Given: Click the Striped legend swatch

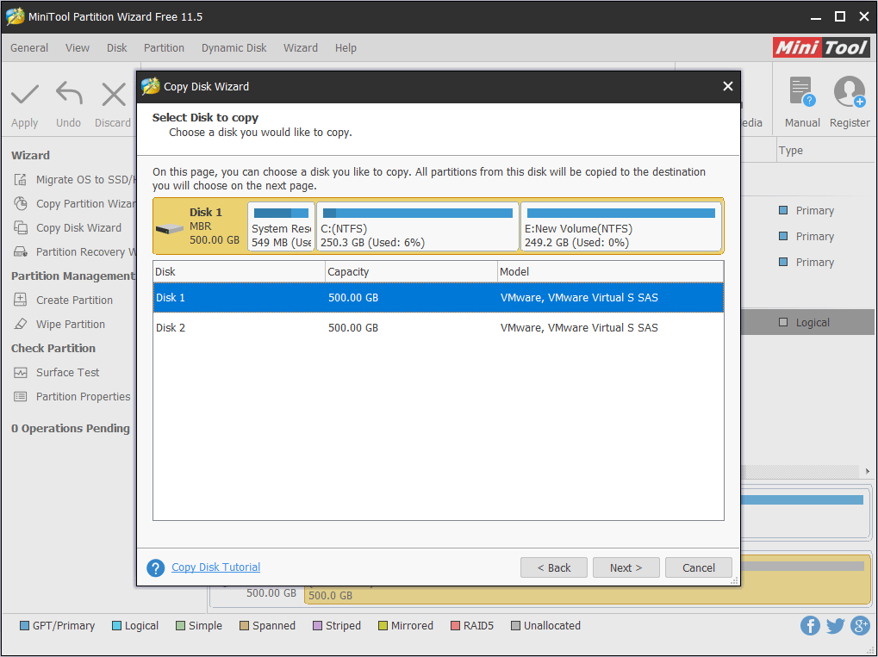Looking at the screenshot, I should click(317, 626).
